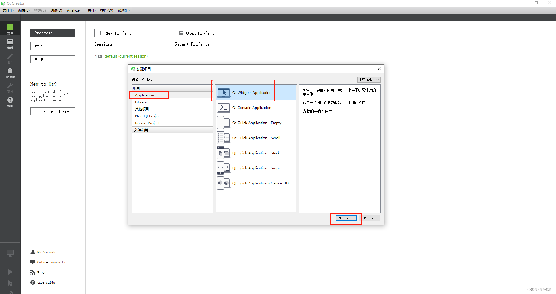The height and width of the screenshot is (294, 556).
Task: Switch to the 示例 examples tab
Action: point(53,46)
